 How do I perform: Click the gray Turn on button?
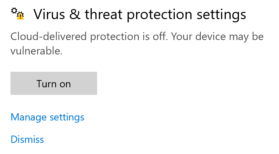click(x=53, y=84)
